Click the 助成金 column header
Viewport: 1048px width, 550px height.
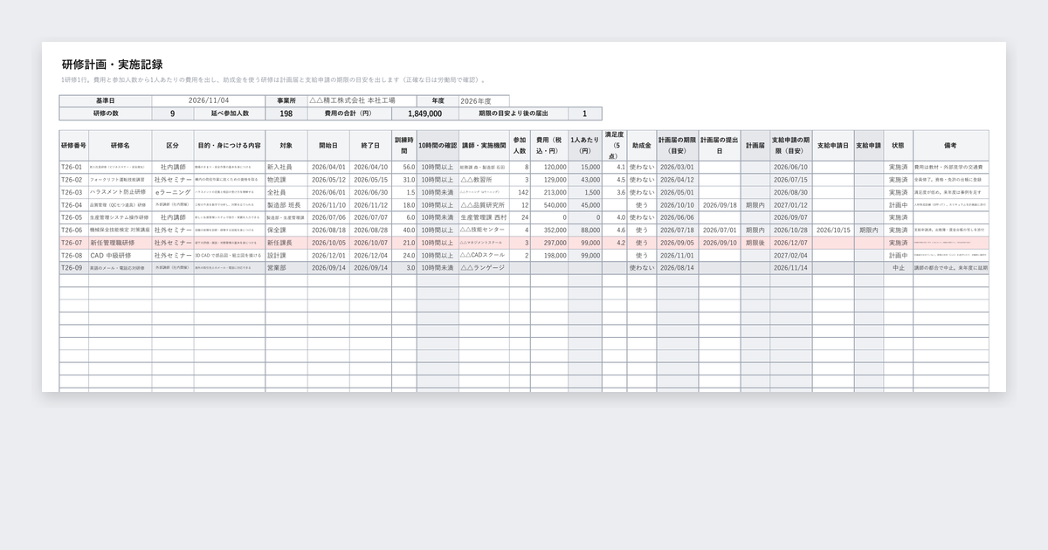point(642,145)
